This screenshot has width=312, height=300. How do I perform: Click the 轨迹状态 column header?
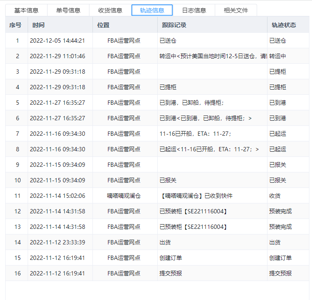tap(283, 25)
